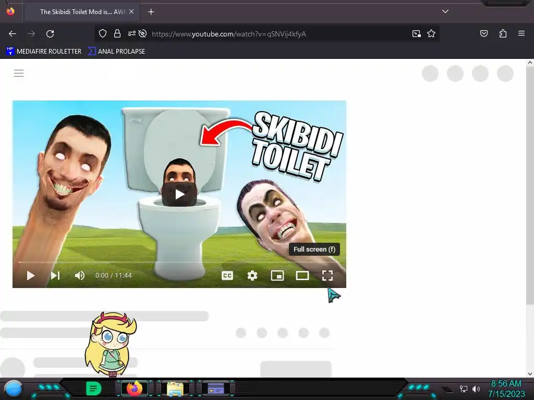Screen dimensions: 534x400
Task: Enter full screen mode
Action: (x=327, y=276)
